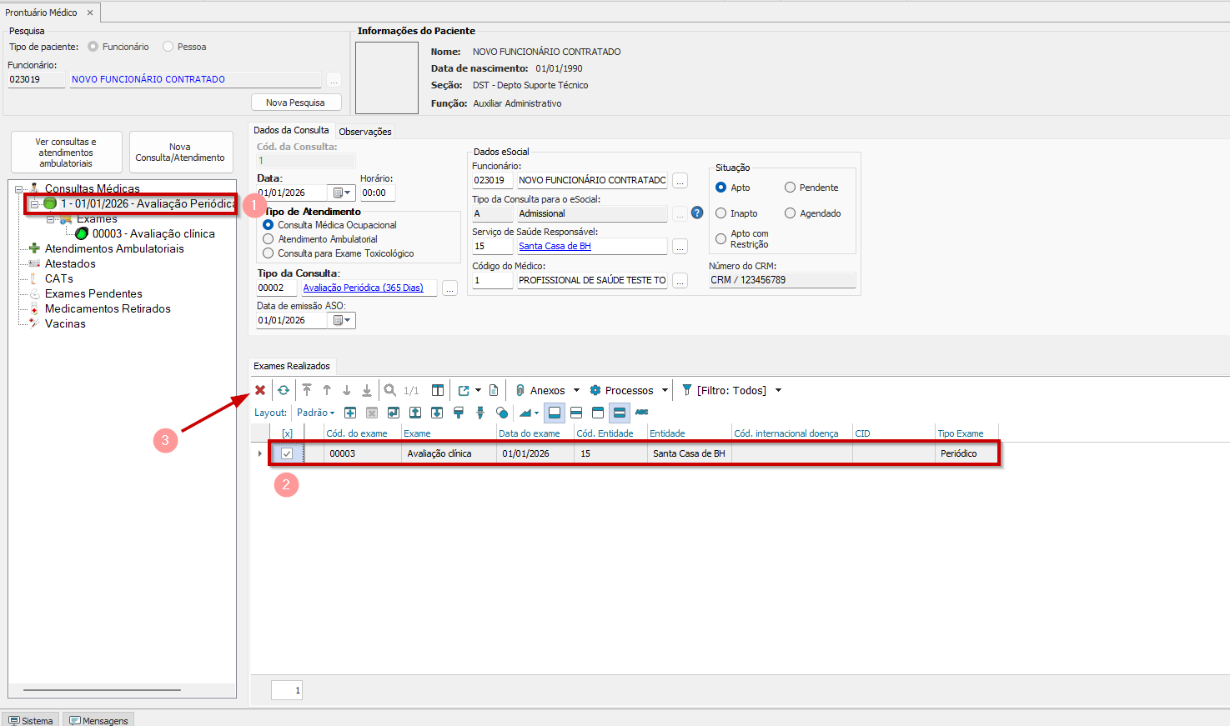Open Data de emissão ASO date dropdown
Screen dimensions: 1230x726
click(342, 320)
